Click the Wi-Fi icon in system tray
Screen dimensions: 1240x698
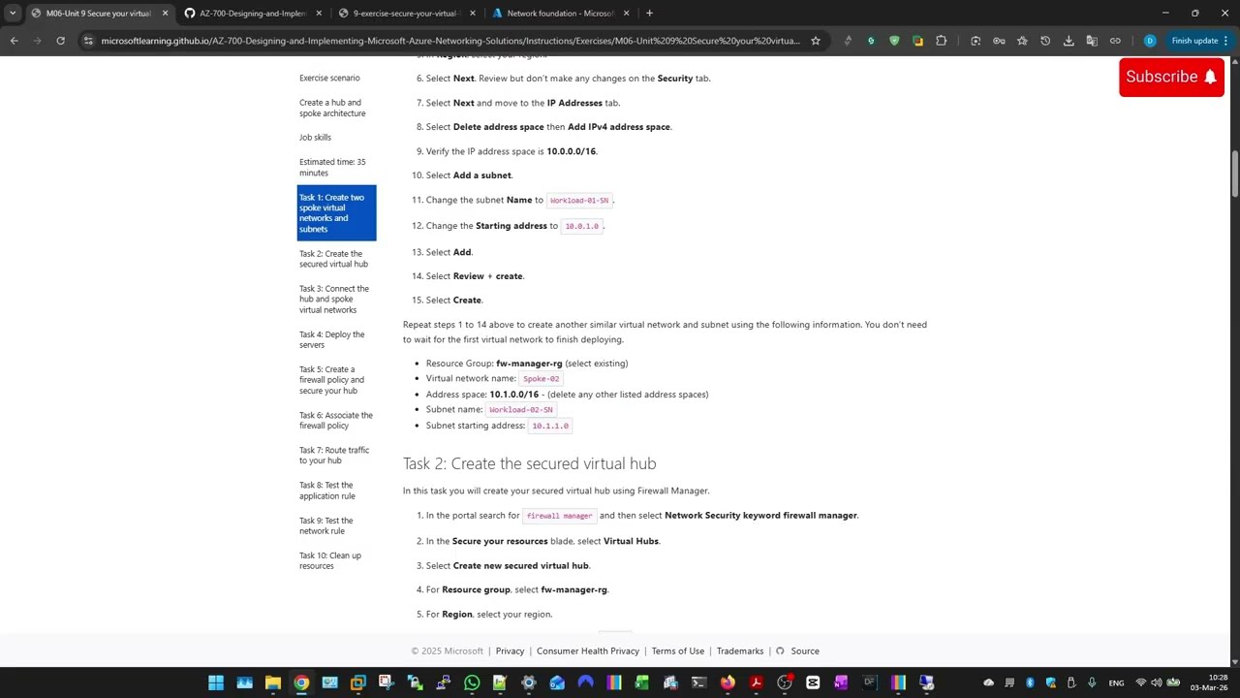(x=1140, y=682)
